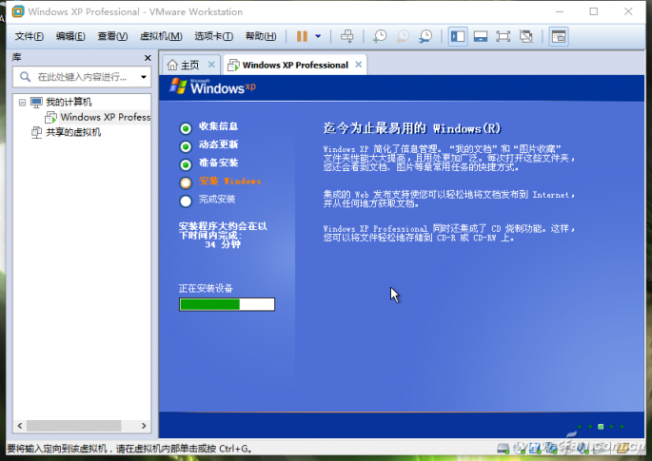Minimize the VMware Workstation window
The width and height of the screenshot is (652, 461).
[560, 11]
